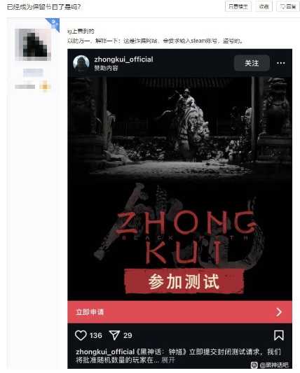Click the thread title 已经成为保留节目了是吗

tap(44, 7)
